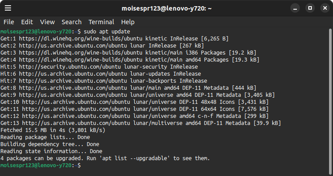
Task: Click the URL on the lunar-updates line
Action: click(67, 73)
